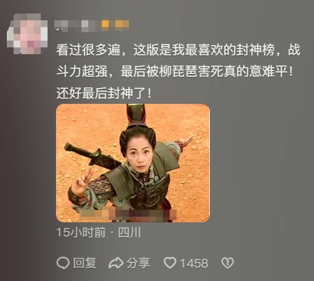
Task: Click the comment line starting 看过很多遍
Action: point(178,50)
